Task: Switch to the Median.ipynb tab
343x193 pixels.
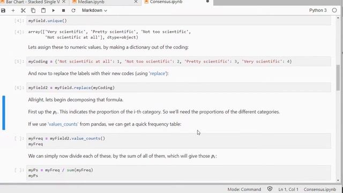Action: tap(91, 2)
